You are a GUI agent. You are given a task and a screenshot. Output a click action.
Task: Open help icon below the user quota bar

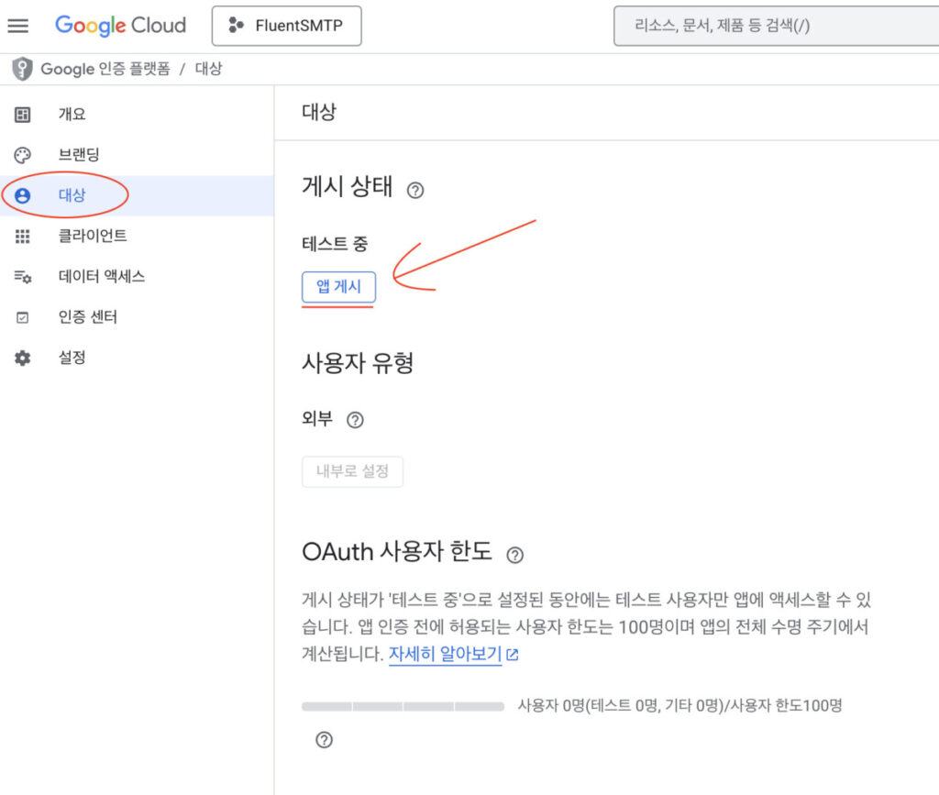[x=324, y=740]
